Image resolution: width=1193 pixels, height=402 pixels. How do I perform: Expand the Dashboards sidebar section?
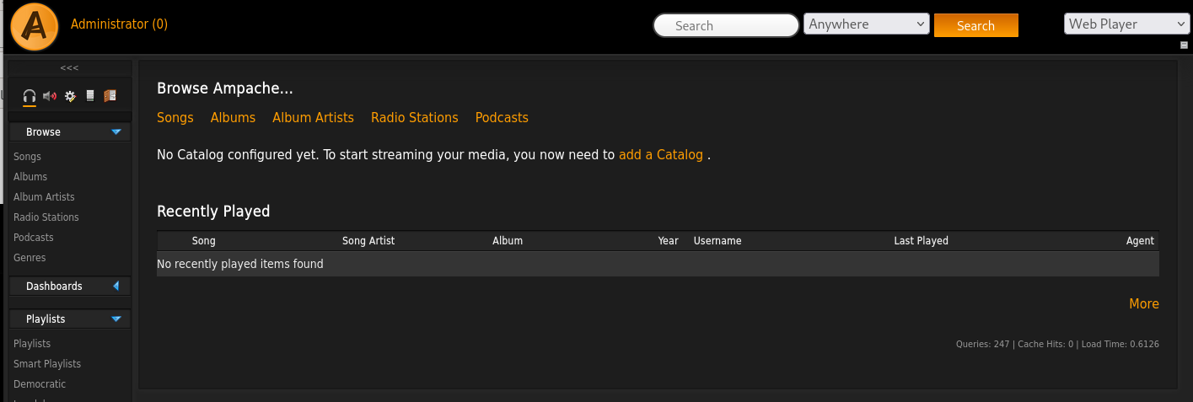[116, 287]
